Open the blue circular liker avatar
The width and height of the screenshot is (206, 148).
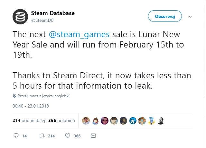coord(133,121)
